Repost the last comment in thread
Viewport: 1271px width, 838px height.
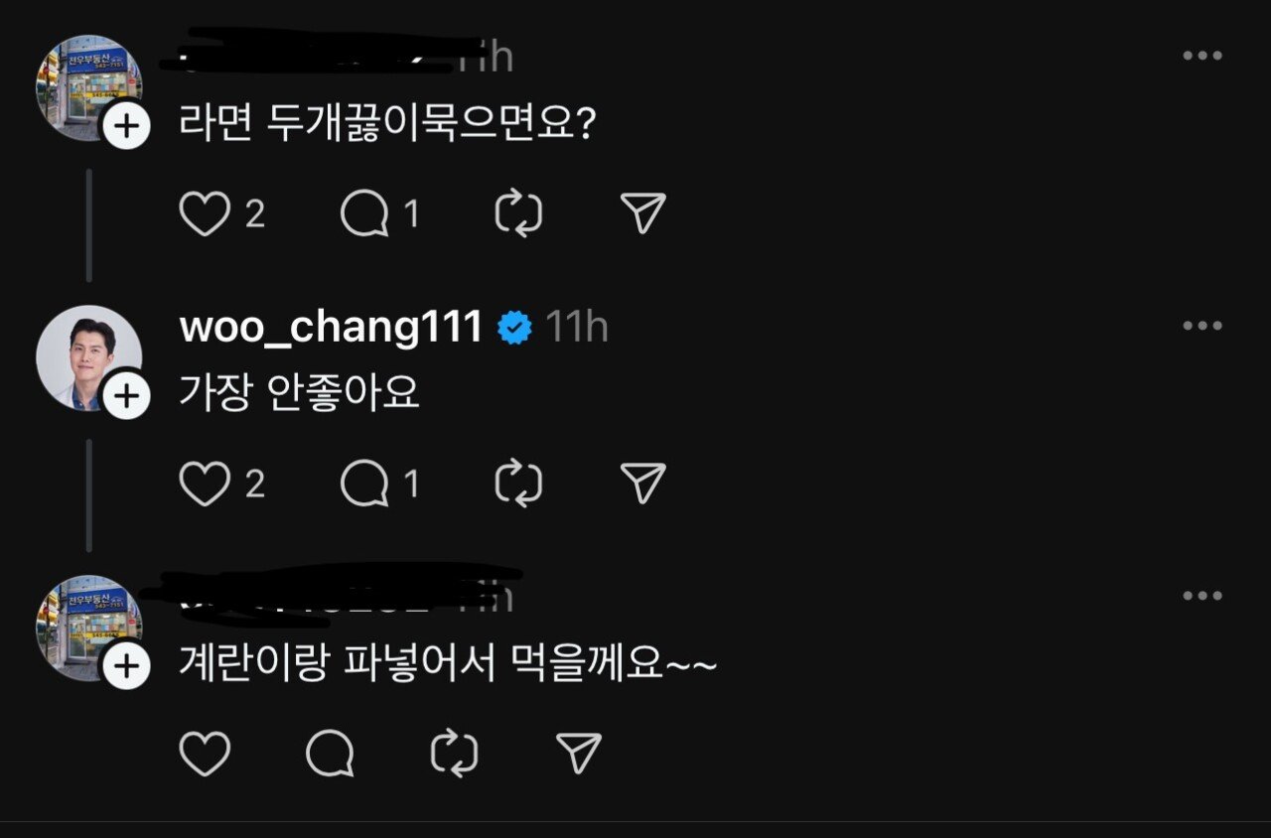pos(455,754)
